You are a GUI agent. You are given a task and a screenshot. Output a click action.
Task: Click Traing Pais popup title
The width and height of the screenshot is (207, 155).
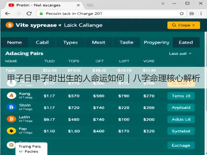[30, 146]
